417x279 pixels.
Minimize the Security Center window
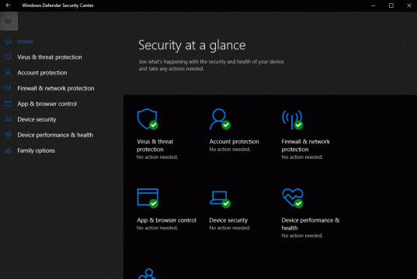[373, 5]
